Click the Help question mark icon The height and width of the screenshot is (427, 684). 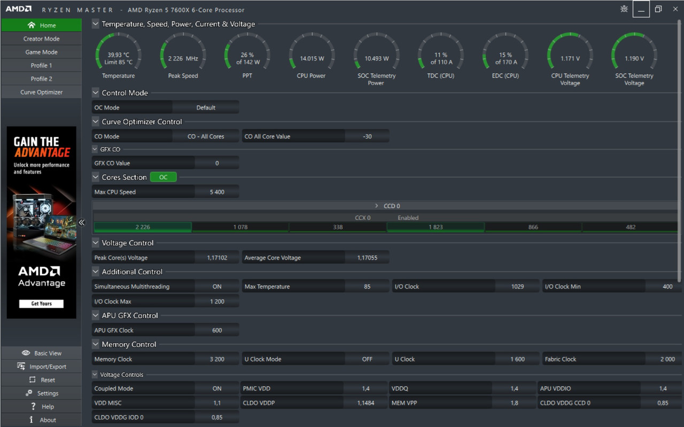[x=34, y=407]
